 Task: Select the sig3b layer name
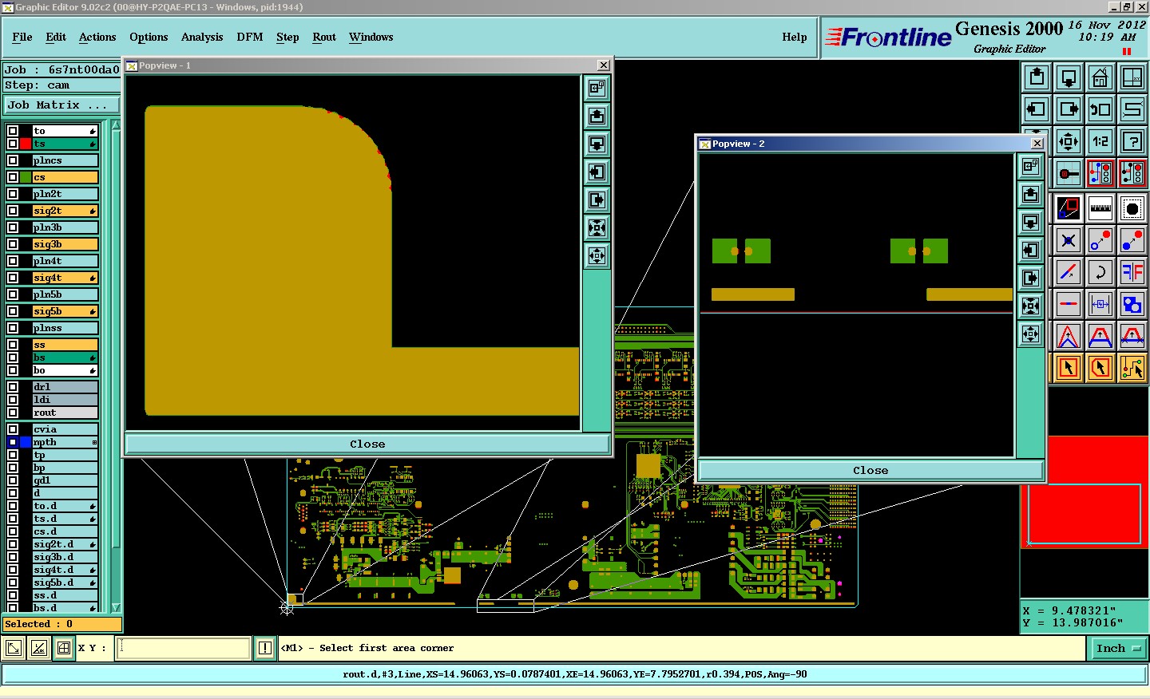(65, 244)
